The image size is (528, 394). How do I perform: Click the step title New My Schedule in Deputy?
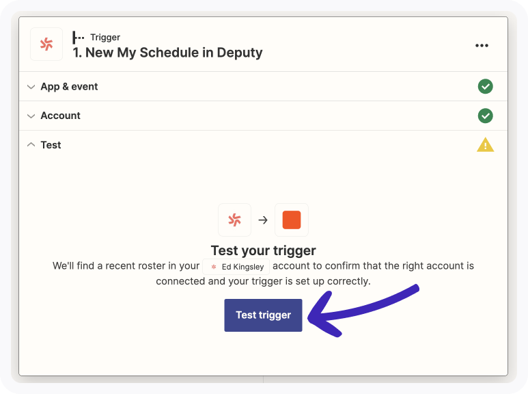pos(168,53)
